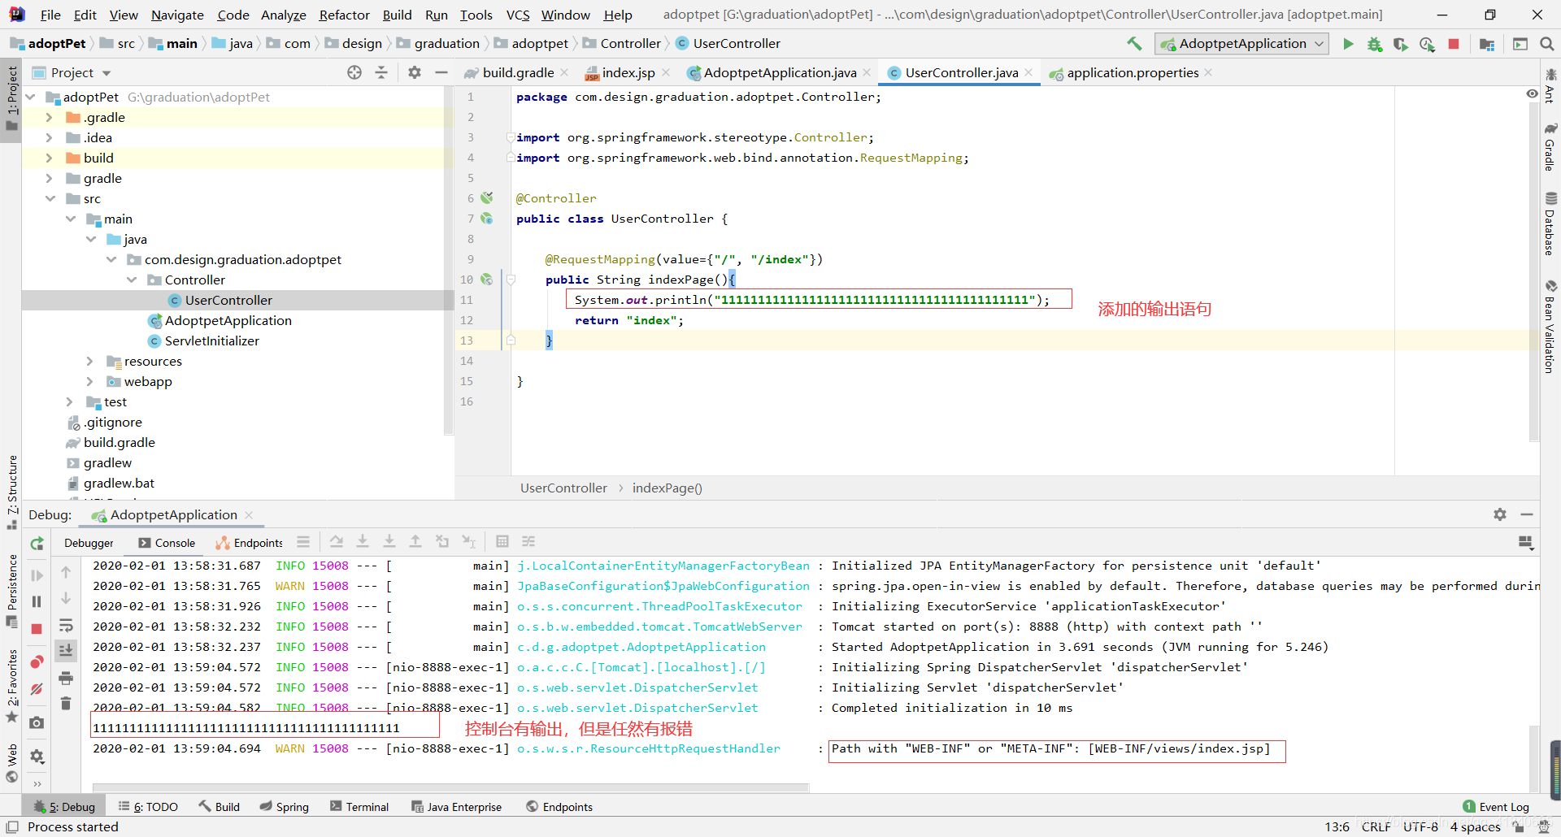This screenshot has height=837, width=1561.
Task: Click Step Into icon in debugger toolbar
Action: point(363,541)
